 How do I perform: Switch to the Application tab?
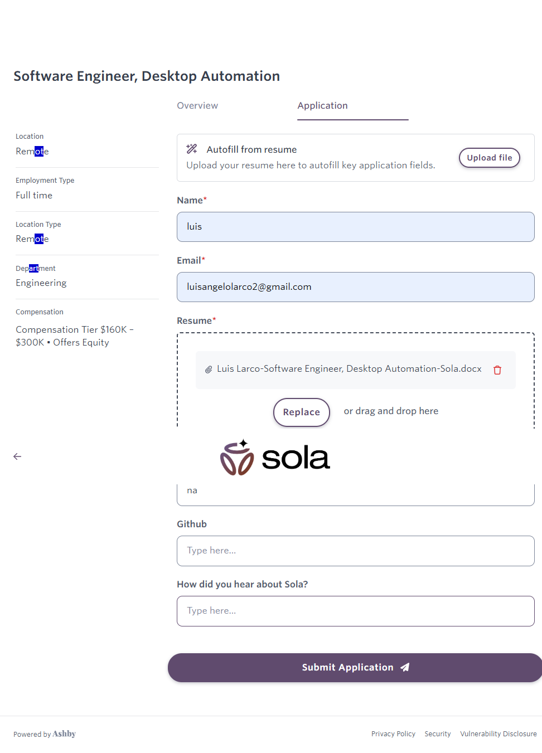click(x=322, y=106)
